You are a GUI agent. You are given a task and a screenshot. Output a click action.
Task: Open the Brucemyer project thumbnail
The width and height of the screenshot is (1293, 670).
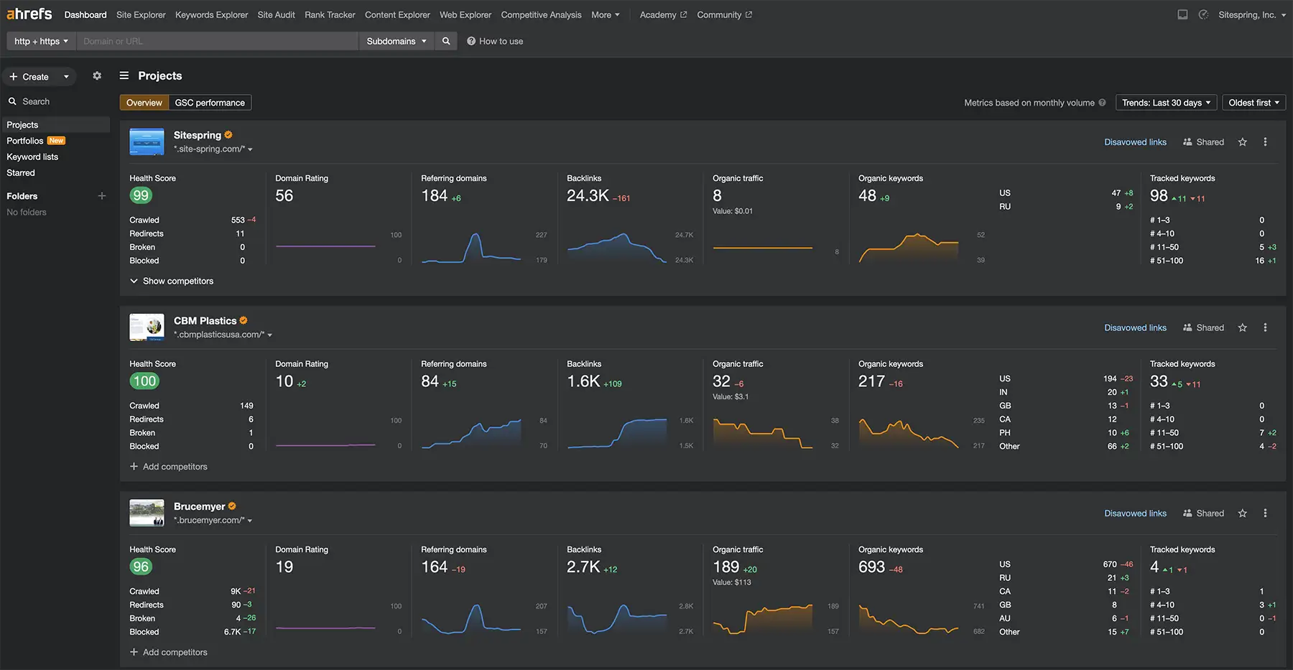[x=147, y=513]
